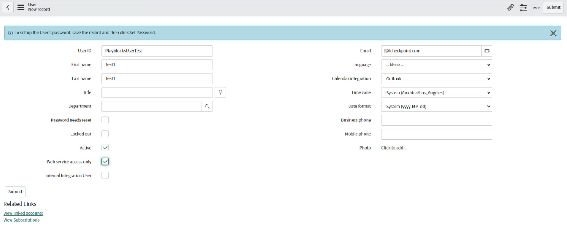
Task: Click the Submit button in the header
Action: (553, 7)
